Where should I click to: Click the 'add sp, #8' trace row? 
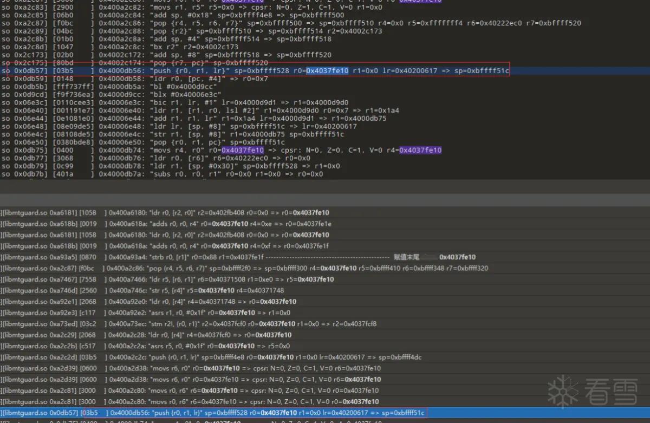pyautogui.click(x=166, y=55)
